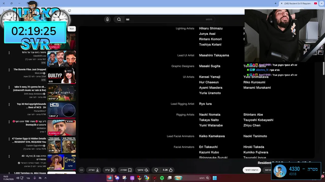Switch the 'עבר' keyboard language indicator
325x182 pixels.
pyautogui.click(x=28, y=178)
